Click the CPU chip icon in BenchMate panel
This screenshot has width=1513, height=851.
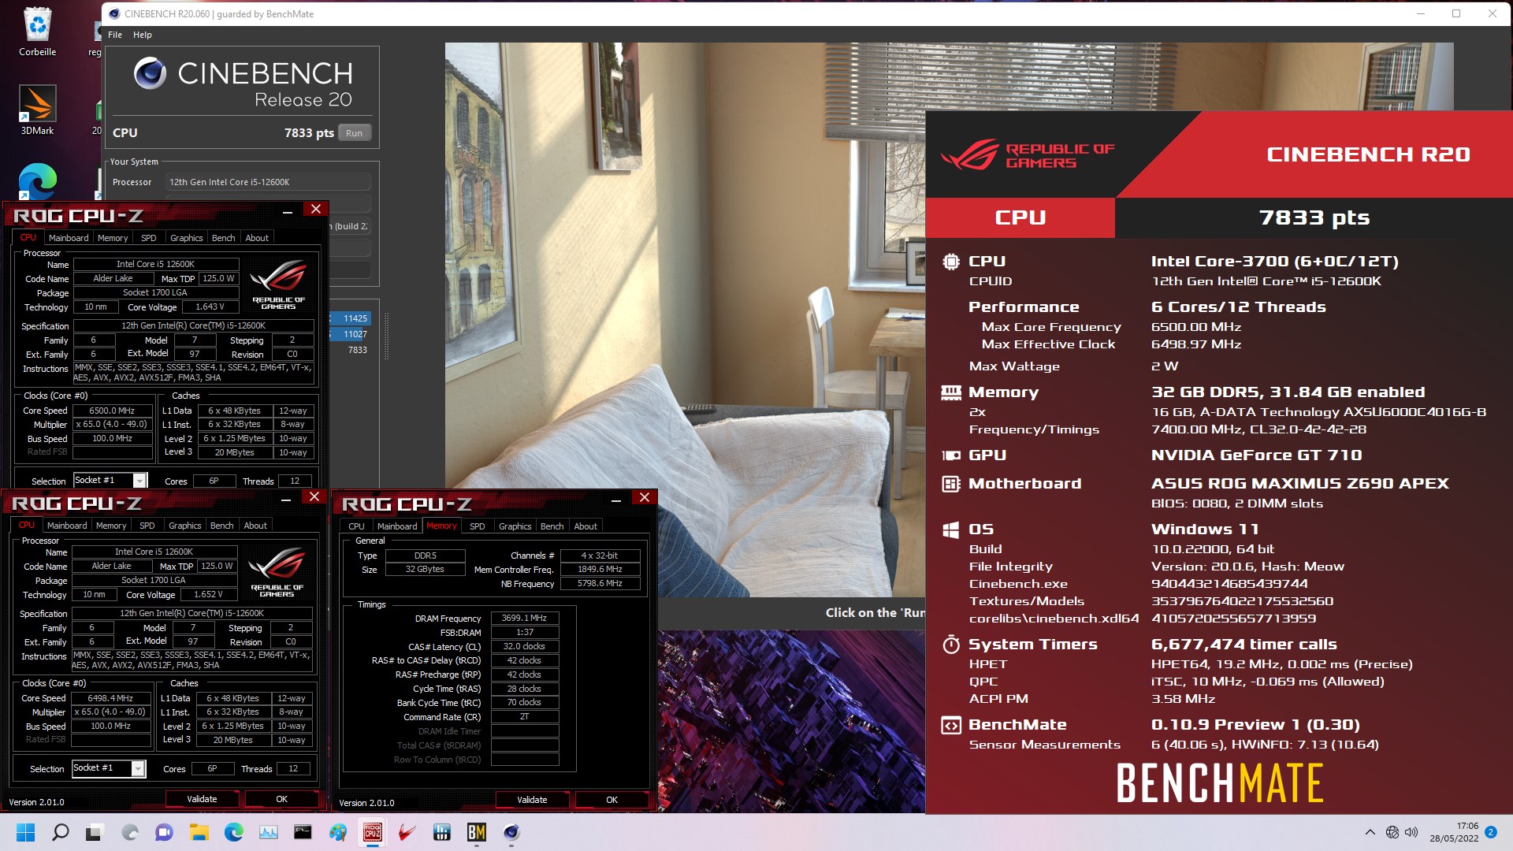click(951, 262)
